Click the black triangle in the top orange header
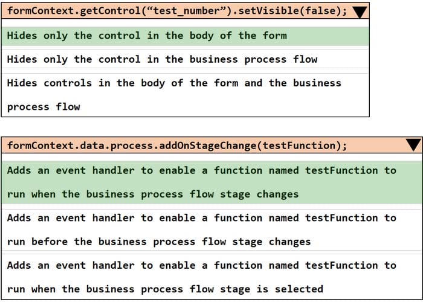423x302 pixels. coord(360,12)
